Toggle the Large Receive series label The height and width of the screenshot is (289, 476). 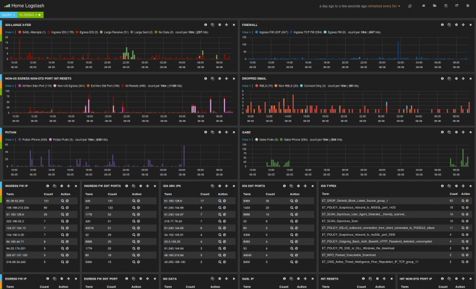coord(117,32)
